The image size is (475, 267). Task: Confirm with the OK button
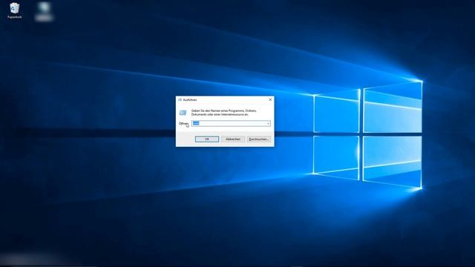(x=207, y=139)
